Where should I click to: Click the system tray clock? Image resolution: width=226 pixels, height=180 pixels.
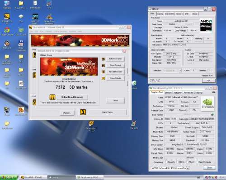(x=221, y=177)
